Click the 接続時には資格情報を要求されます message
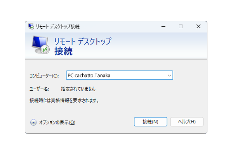The width and height of the screenshot is (233, 155). [x=64, y=101]
